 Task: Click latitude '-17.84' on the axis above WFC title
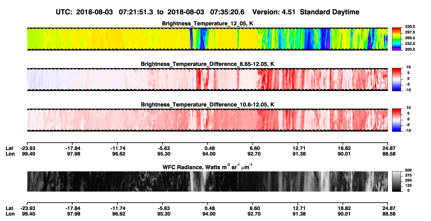click(73, 148)
